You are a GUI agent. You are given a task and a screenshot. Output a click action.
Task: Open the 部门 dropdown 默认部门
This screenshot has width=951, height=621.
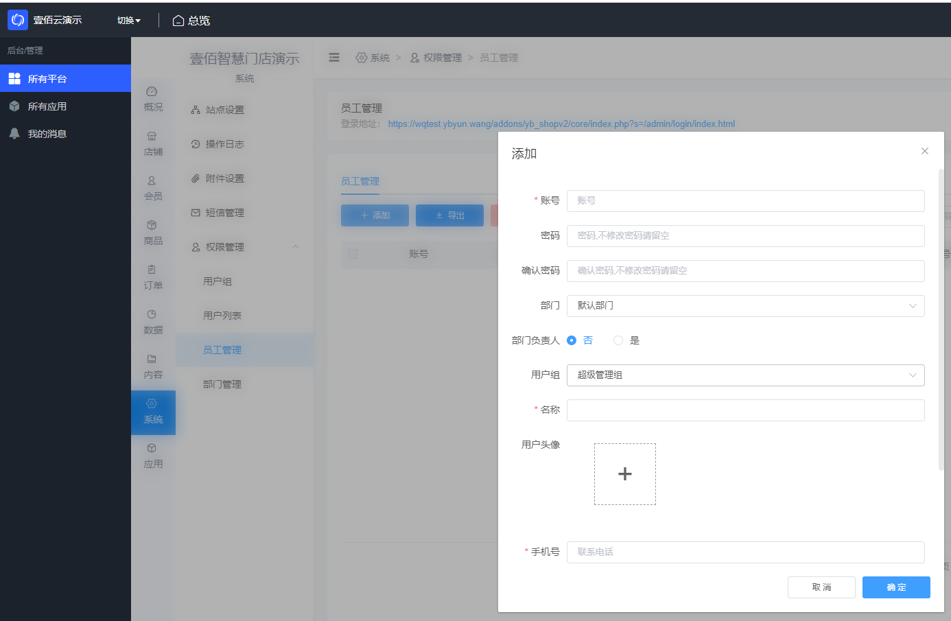[x=746, y=306]
